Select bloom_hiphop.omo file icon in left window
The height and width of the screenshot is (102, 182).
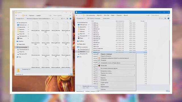coord(56,50)
